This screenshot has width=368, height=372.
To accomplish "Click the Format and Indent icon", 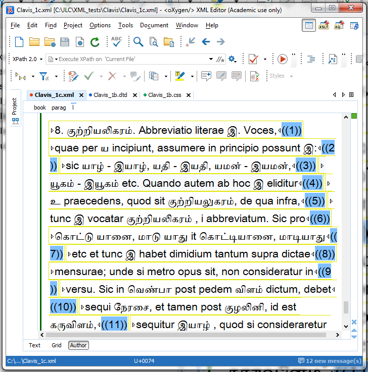I will [311, 59].
